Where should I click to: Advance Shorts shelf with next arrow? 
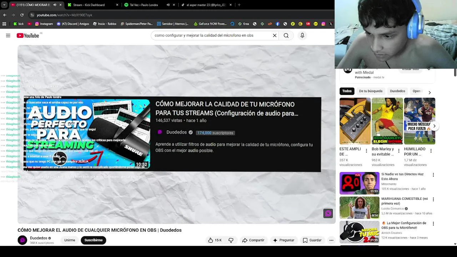pyautogui.click(x=434, y=126)
